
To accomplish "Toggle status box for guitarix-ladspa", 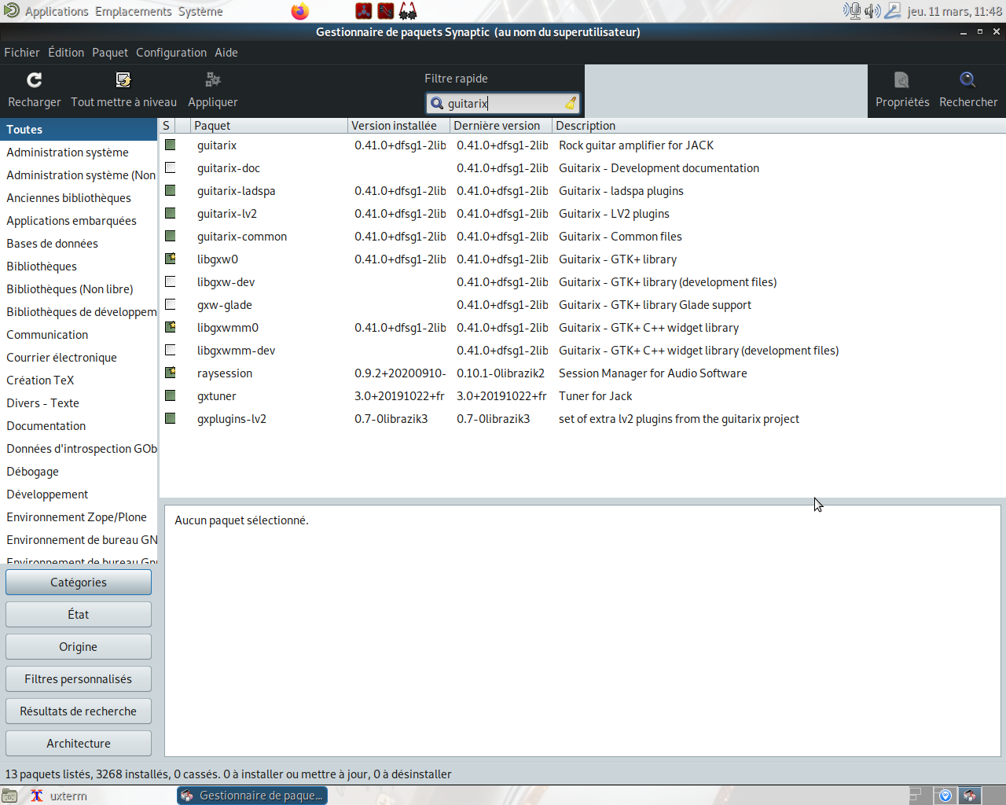I will (x=170, y=191).
